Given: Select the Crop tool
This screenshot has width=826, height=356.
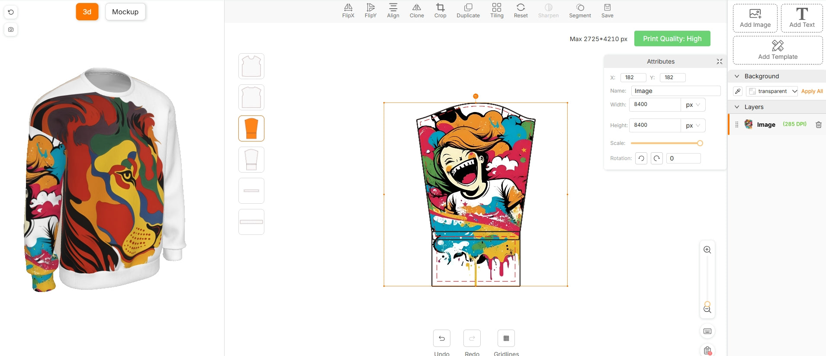Looking at the screenshot, I should pos(440,11).
